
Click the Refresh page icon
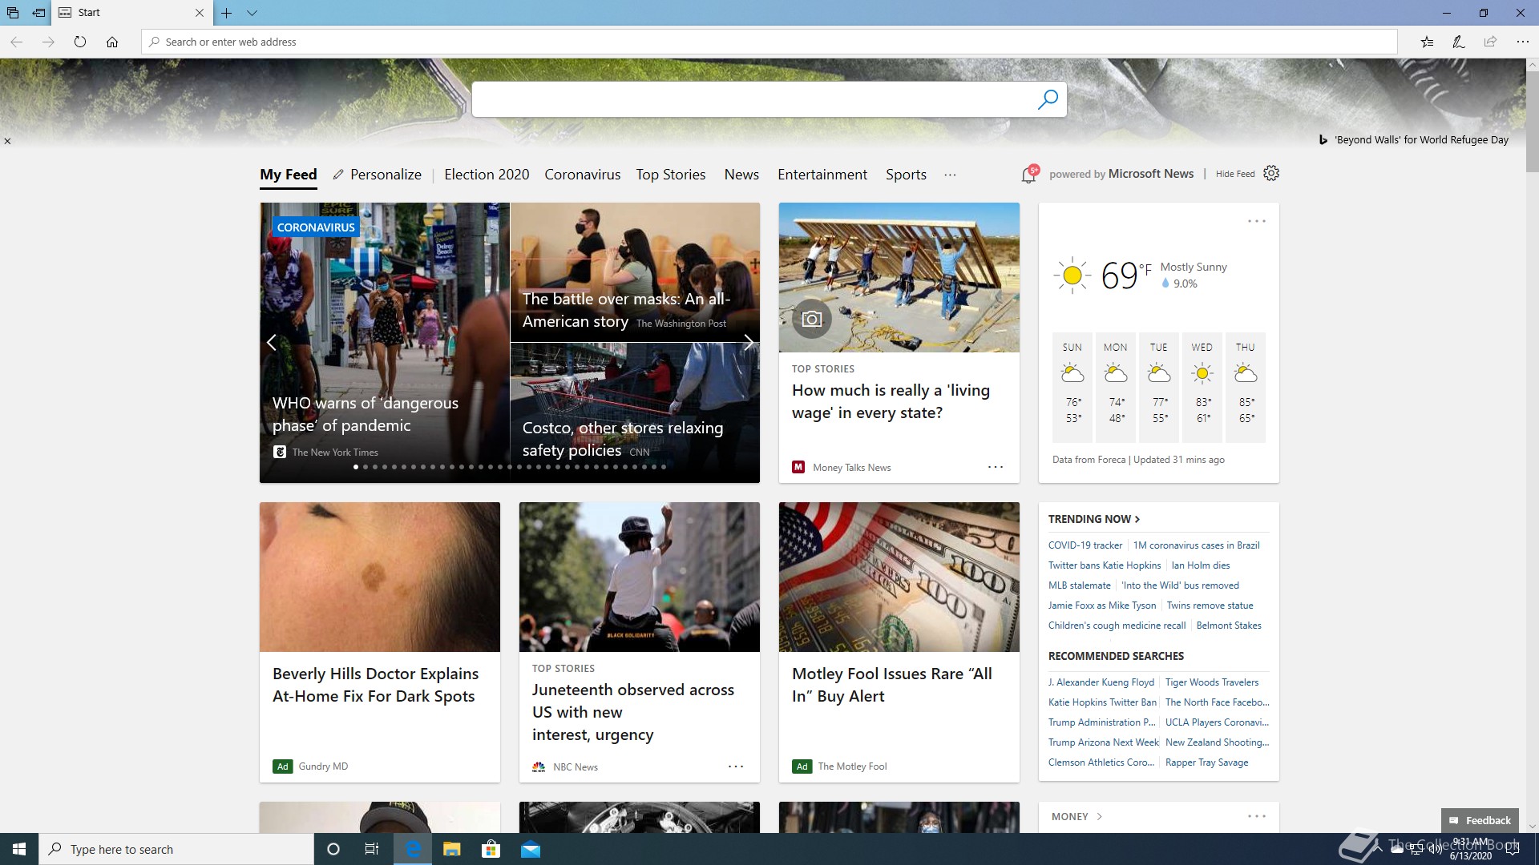click(x=80, y=42)
